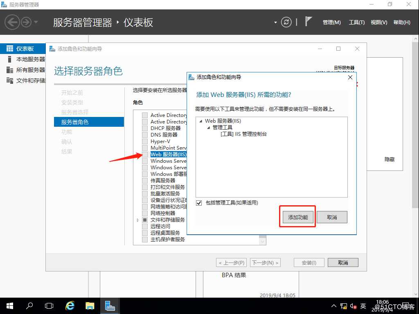Click Server Manager taskbar icon
The width and height of the screenshot is (419, 314).
click(110, 306)
